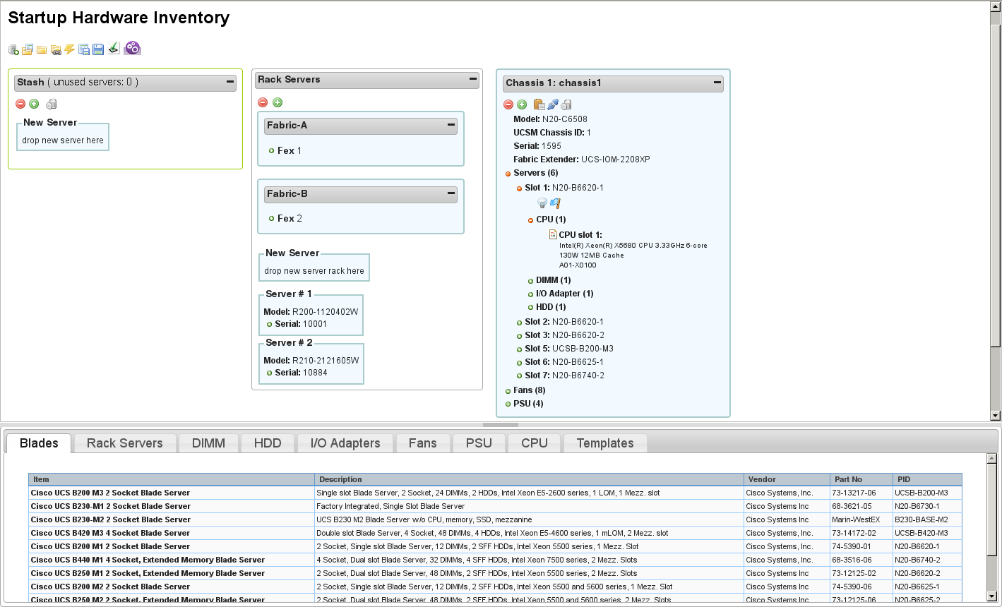The width and height of the screenshot is (1002, 607).
Task: Click the blue connector plug icon in Chassis 1
Action: (553, 104)
